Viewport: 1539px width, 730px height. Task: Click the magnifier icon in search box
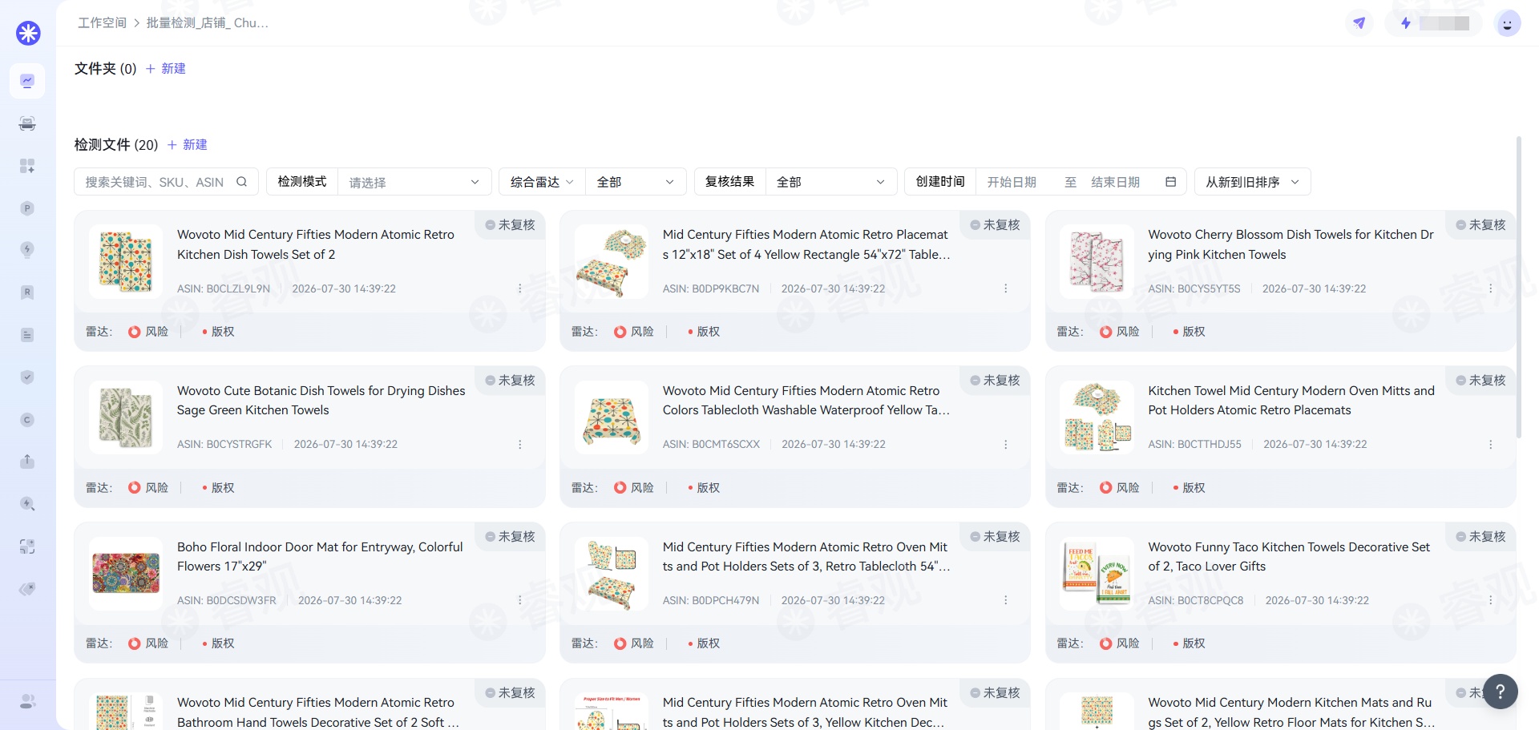241,182
